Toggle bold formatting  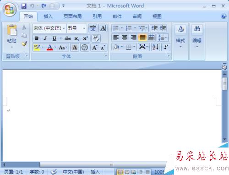(37, 38)
